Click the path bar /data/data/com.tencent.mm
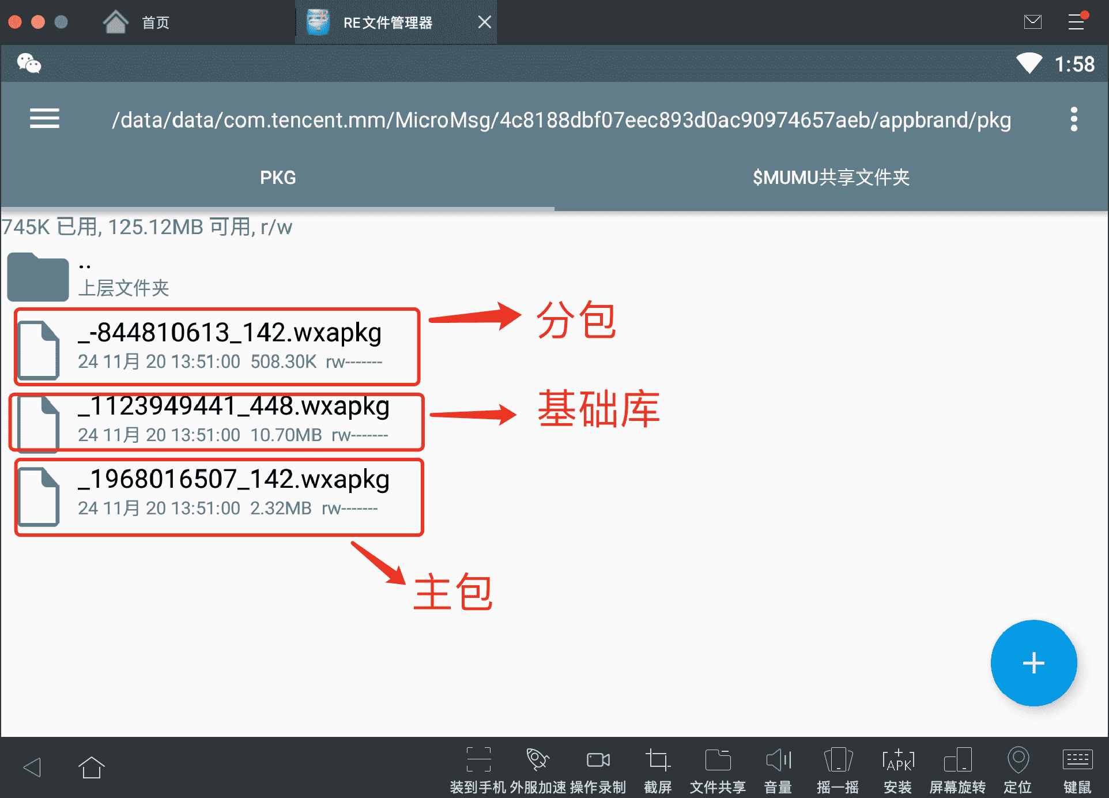 pyautogui.click(x=561, y=119)
